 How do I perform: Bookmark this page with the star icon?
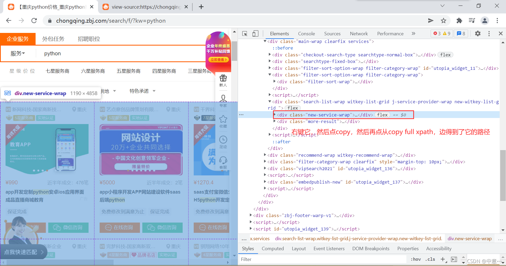tap(444, 21)
